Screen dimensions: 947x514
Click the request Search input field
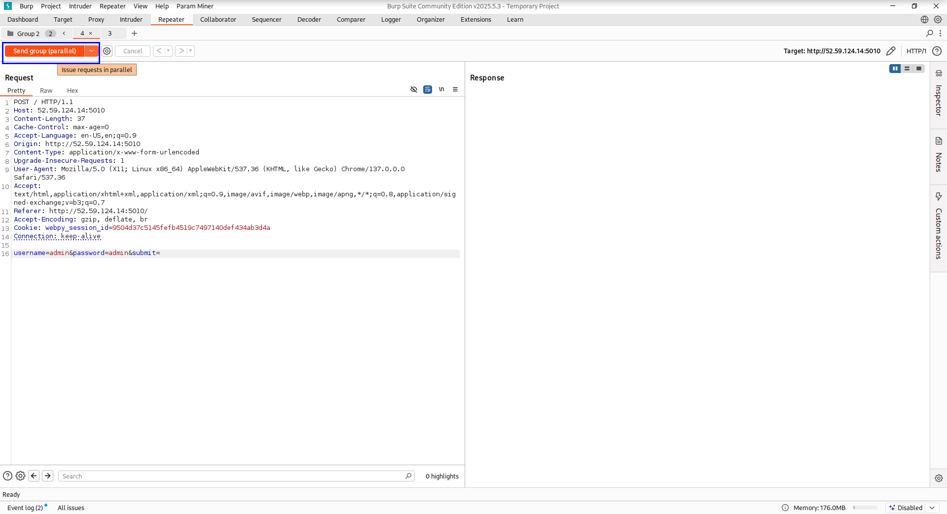(236, 476)
